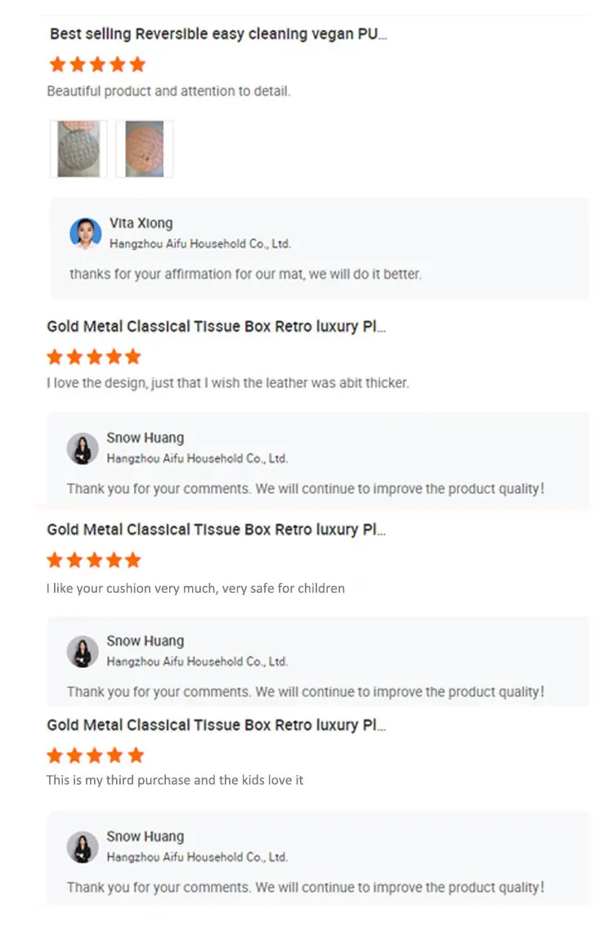Viewport: 613px width, 932px height.
Task: Click Hangzhou Aifu Household under Vita Xiong
Action: 199,244
